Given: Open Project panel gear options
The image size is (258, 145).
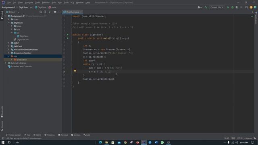Looking at the screenshot, I should click(55, 12).
